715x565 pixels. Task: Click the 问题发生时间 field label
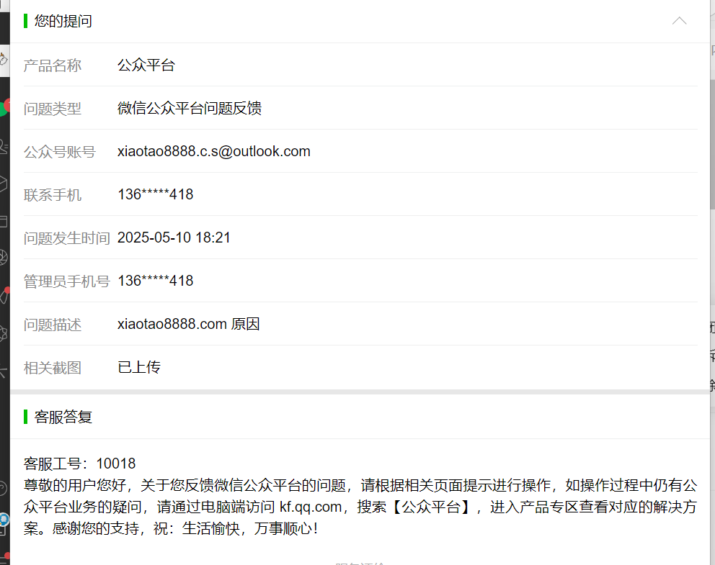pos(67,238)
